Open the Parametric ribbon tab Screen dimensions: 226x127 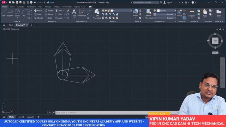(31, 7)
